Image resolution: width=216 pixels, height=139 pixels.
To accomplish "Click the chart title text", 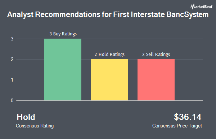I will click(x=108, y=15).
